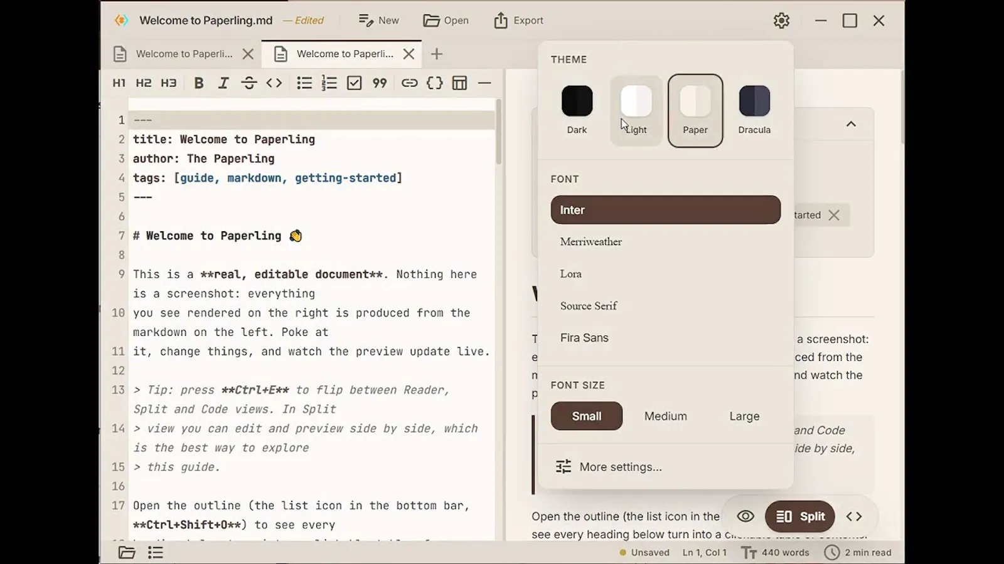1004x564 pixels.
Task: Insert a blockquote
Action: click(x=380, y=83)
